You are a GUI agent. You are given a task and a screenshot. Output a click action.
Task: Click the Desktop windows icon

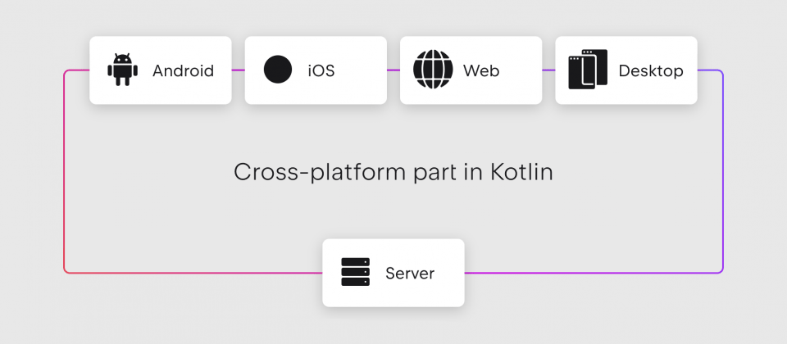point(588,69)
